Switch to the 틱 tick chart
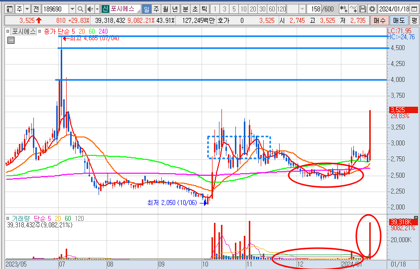The image size is (420, 269). [x=204, y=9]
